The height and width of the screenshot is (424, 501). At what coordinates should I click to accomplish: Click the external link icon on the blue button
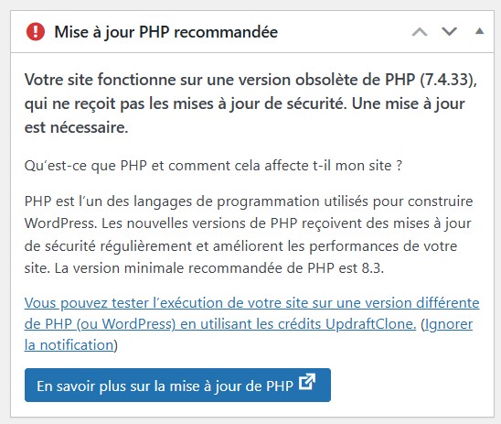coord(307,382)
